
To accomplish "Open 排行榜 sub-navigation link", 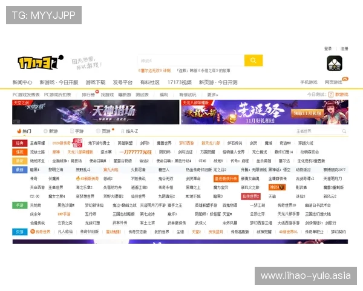I will (x=88, y=95).
